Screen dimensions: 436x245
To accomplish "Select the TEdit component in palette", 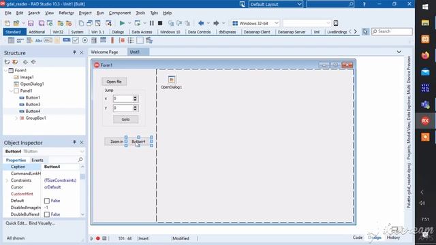I will point(48,41).
